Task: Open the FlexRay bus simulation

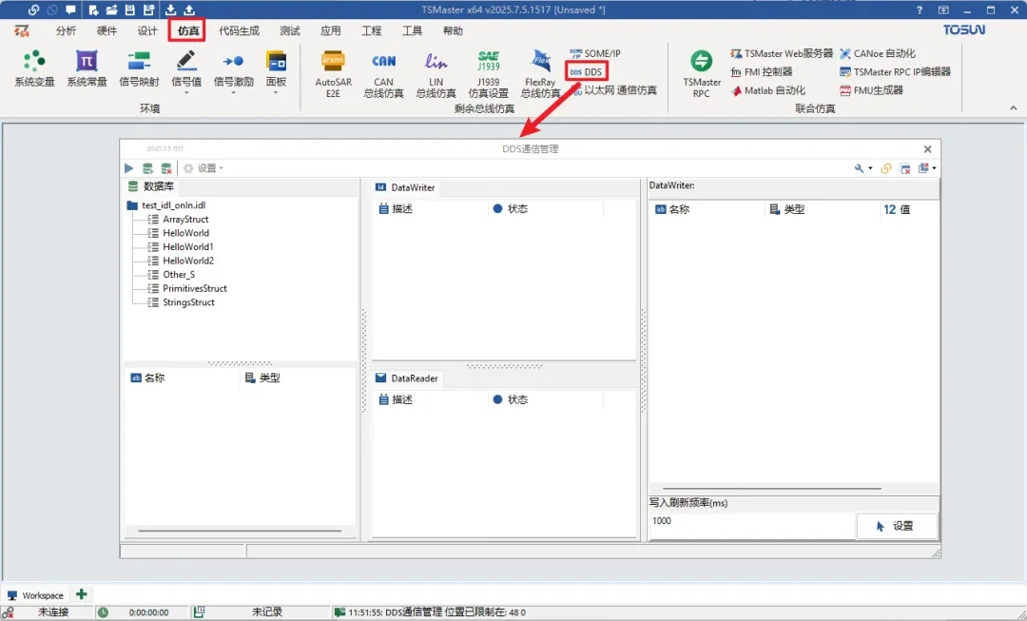Action: [x=540, y=73]
